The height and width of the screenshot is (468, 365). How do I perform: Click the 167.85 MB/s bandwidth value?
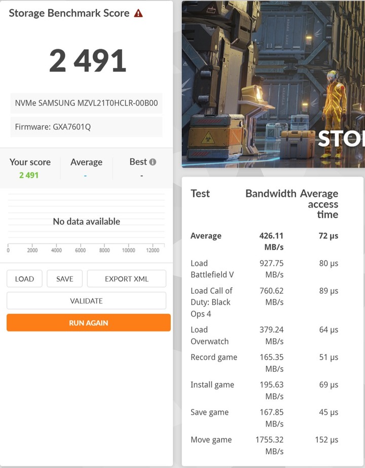point(272,418)
